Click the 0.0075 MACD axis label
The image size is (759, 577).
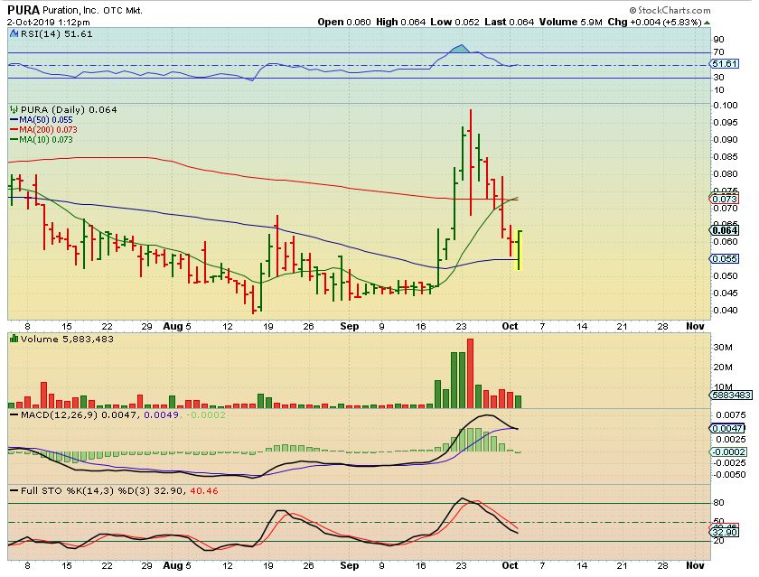tap(729, 415)
